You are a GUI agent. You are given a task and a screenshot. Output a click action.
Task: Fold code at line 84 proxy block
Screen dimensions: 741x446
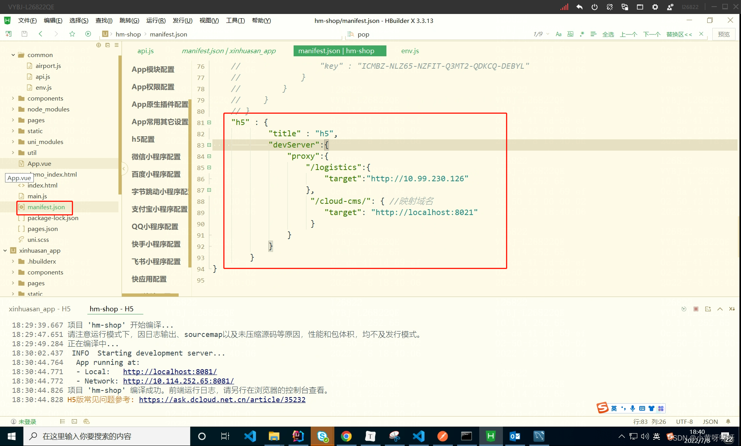click(209, 156)
